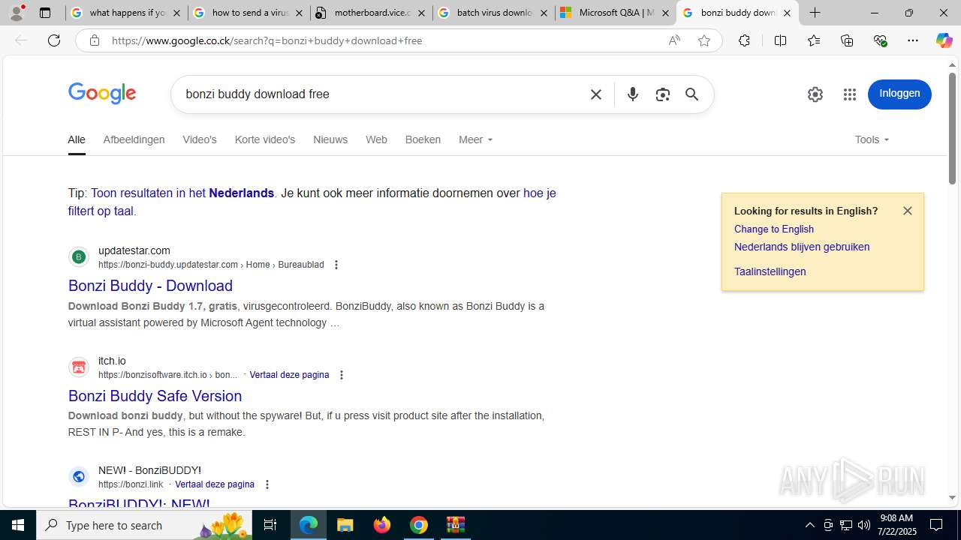Screen dimensions: 961x540
Task: Open the tab actions menu icon
Action: tap(45, 13)
